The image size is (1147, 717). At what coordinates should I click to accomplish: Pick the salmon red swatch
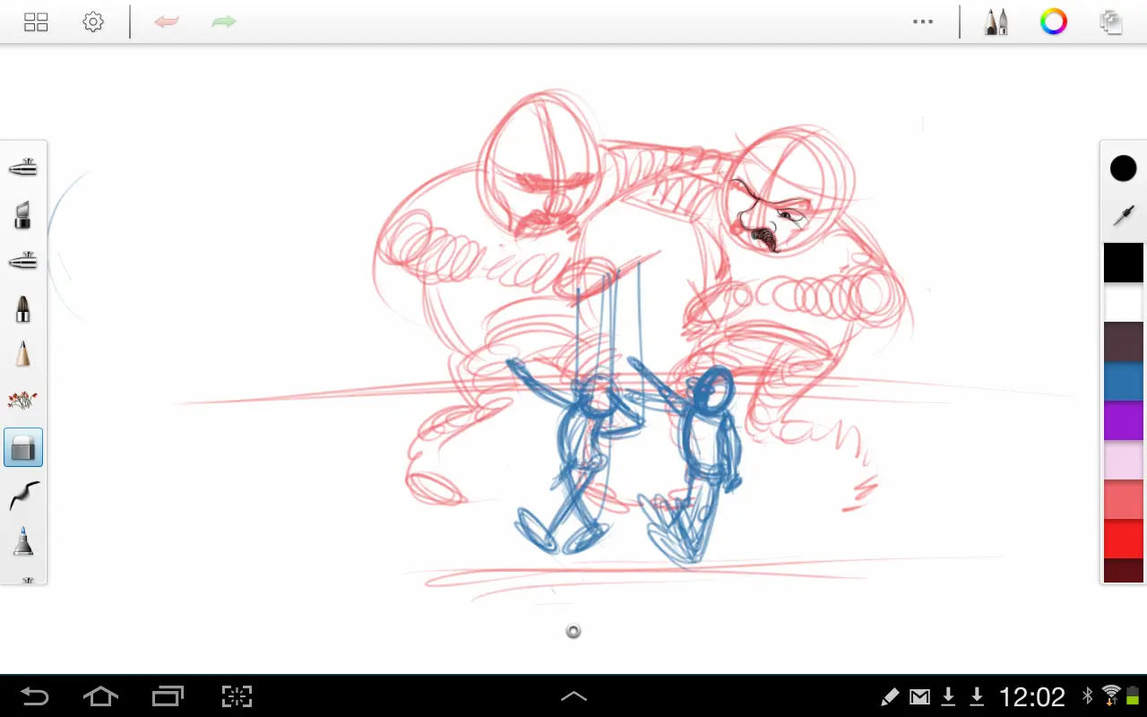point(1124,499)
